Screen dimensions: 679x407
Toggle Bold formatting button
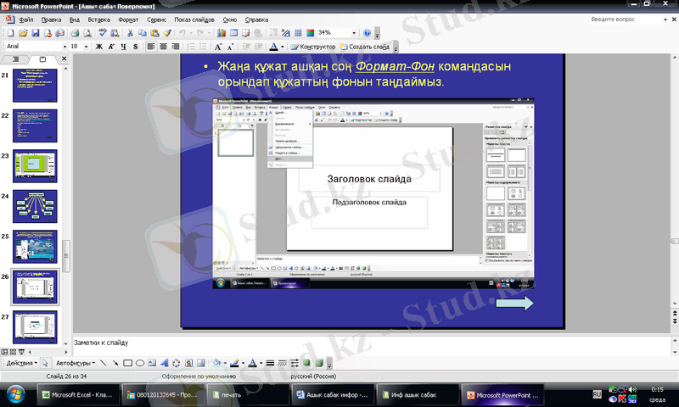(x=98, y=47)
